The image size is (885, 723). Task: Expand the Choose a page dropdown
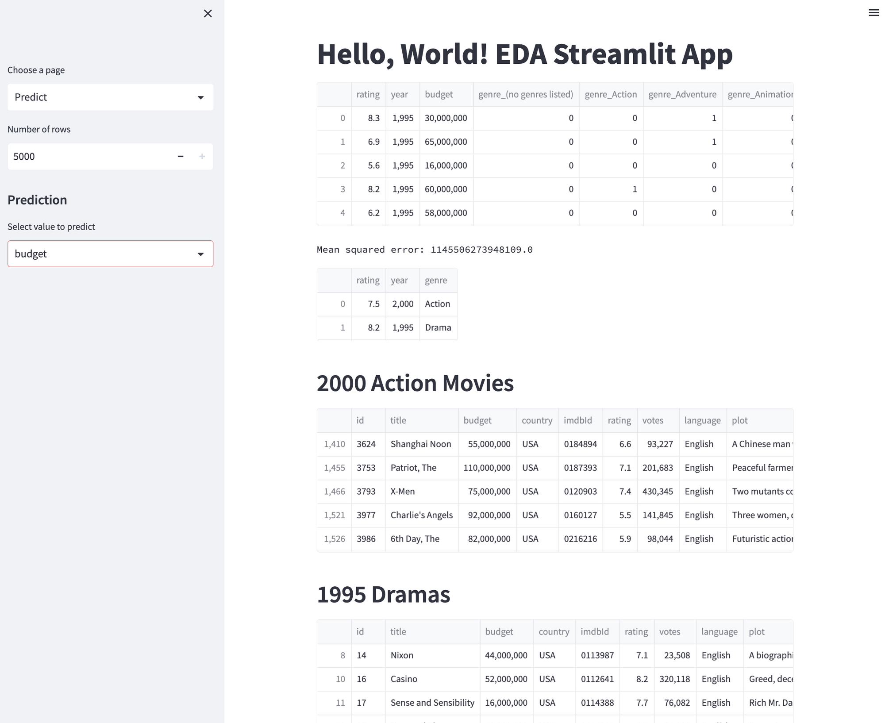tap(110, 97)
